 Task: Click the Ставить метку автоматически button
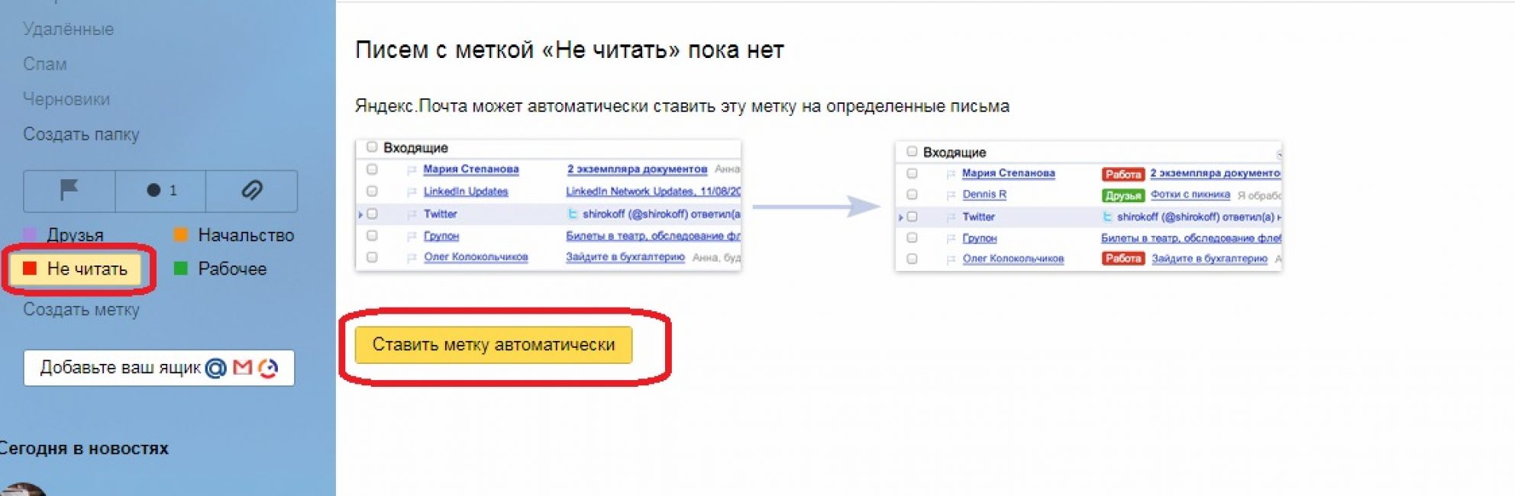493,345
